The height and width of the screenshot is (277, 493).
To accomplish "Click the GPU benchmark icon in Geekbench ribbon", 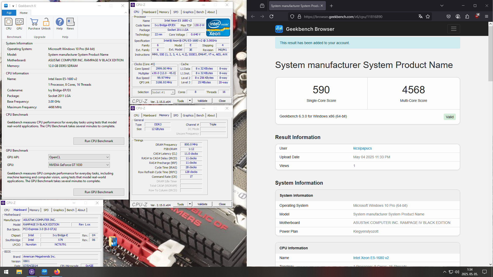I will coord(19,24).
